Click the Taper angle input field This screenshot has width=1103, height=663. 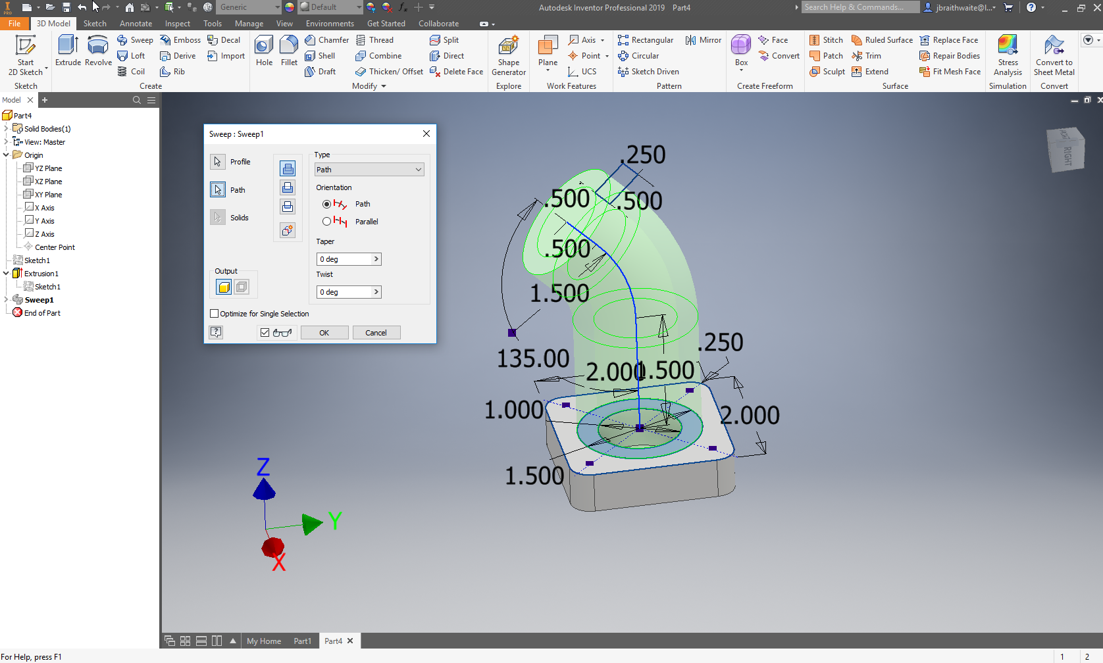344,259
